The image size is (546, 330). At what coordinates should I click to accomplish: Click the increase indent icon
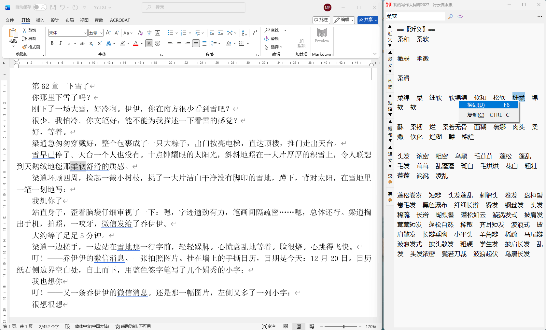[x=220, y=33]
